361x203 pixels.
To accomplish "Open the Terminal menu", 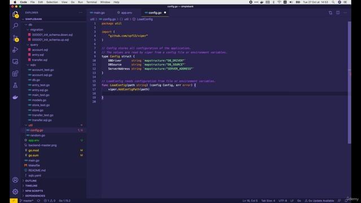I will point(91,2).
